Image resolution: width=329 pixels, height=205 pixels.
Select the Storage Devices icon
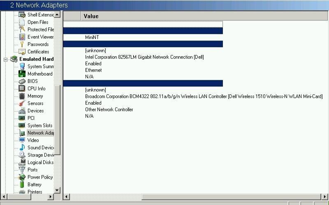22,155
